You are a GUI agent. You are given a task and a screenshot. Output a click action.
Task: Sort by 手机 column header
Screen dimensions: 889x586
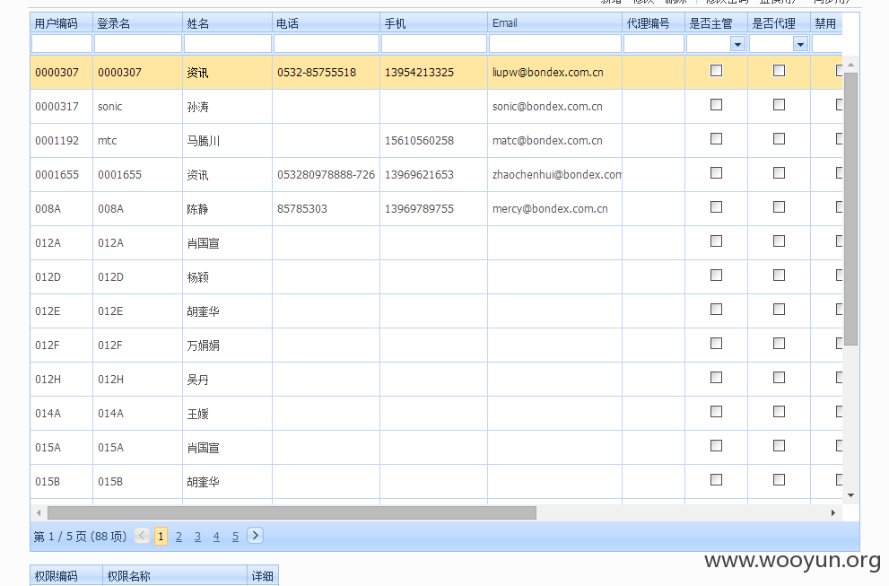click(x=433, y=23)
